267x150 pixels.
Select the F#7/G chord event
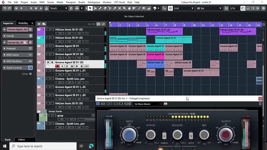coord(128,40)
